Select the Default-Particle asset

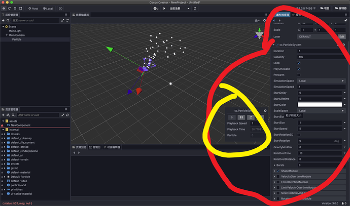click(20, 177)
